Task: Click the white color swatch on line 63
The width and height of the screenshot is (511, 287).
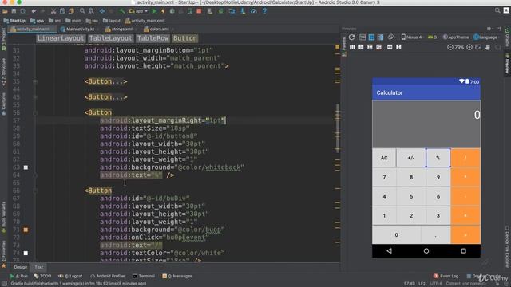Action: point(26,167)
